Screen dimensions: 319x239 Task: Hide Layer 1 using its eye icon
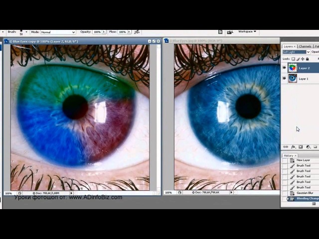(x=285, y=79)
